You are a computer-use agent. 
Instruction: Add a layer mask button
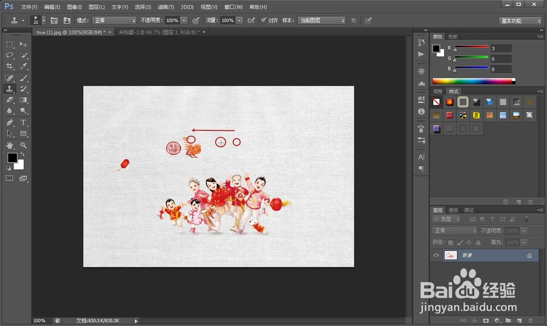[x=486, y=321]
